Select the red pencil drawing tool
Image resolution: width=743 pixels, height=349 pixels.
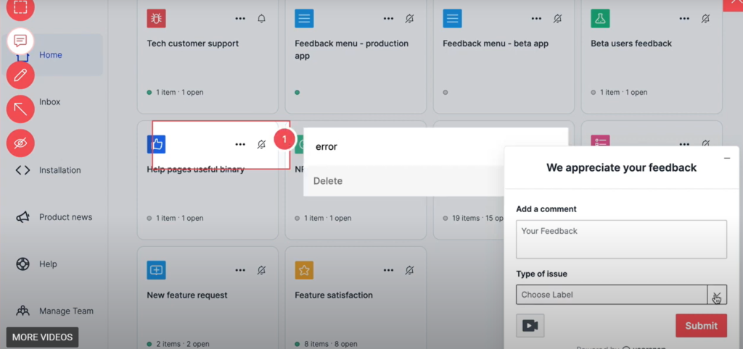20,75
